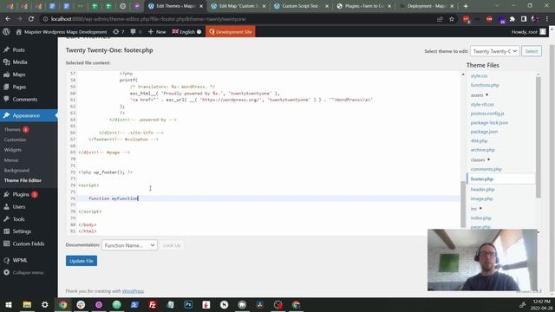Open functions.php in Theme Files
Image resolution: width=555 pixels, height=312 pixels.
click(485, 85)
